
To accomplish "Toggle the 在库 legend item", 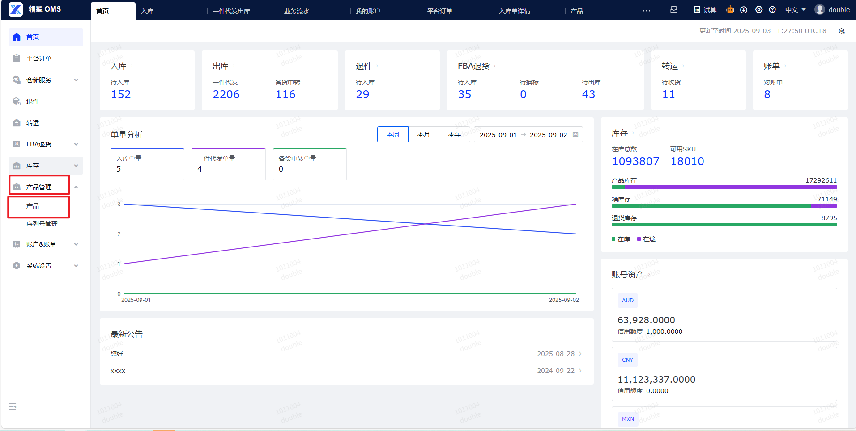I will click(621, 239).
